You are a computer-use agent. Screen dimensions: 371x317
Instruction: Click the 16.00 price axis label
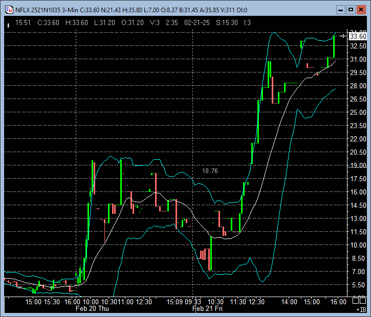[x=358, y=192]
